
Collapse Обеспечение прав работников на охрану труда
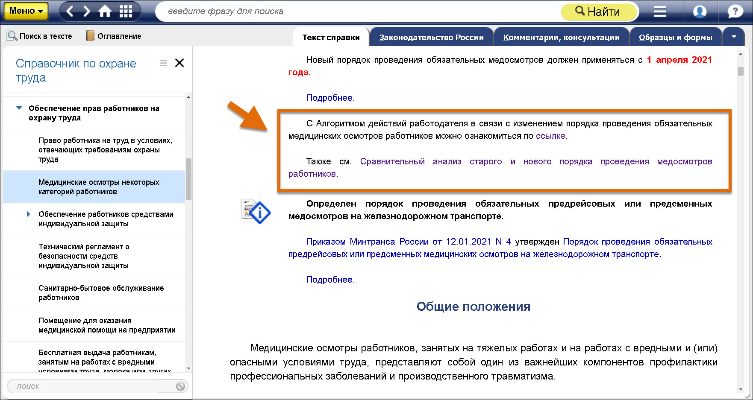[19, 108]
